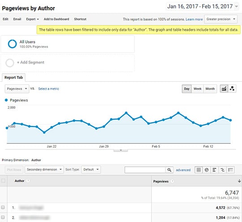Switch to line chart view icon

pos(224,89)
